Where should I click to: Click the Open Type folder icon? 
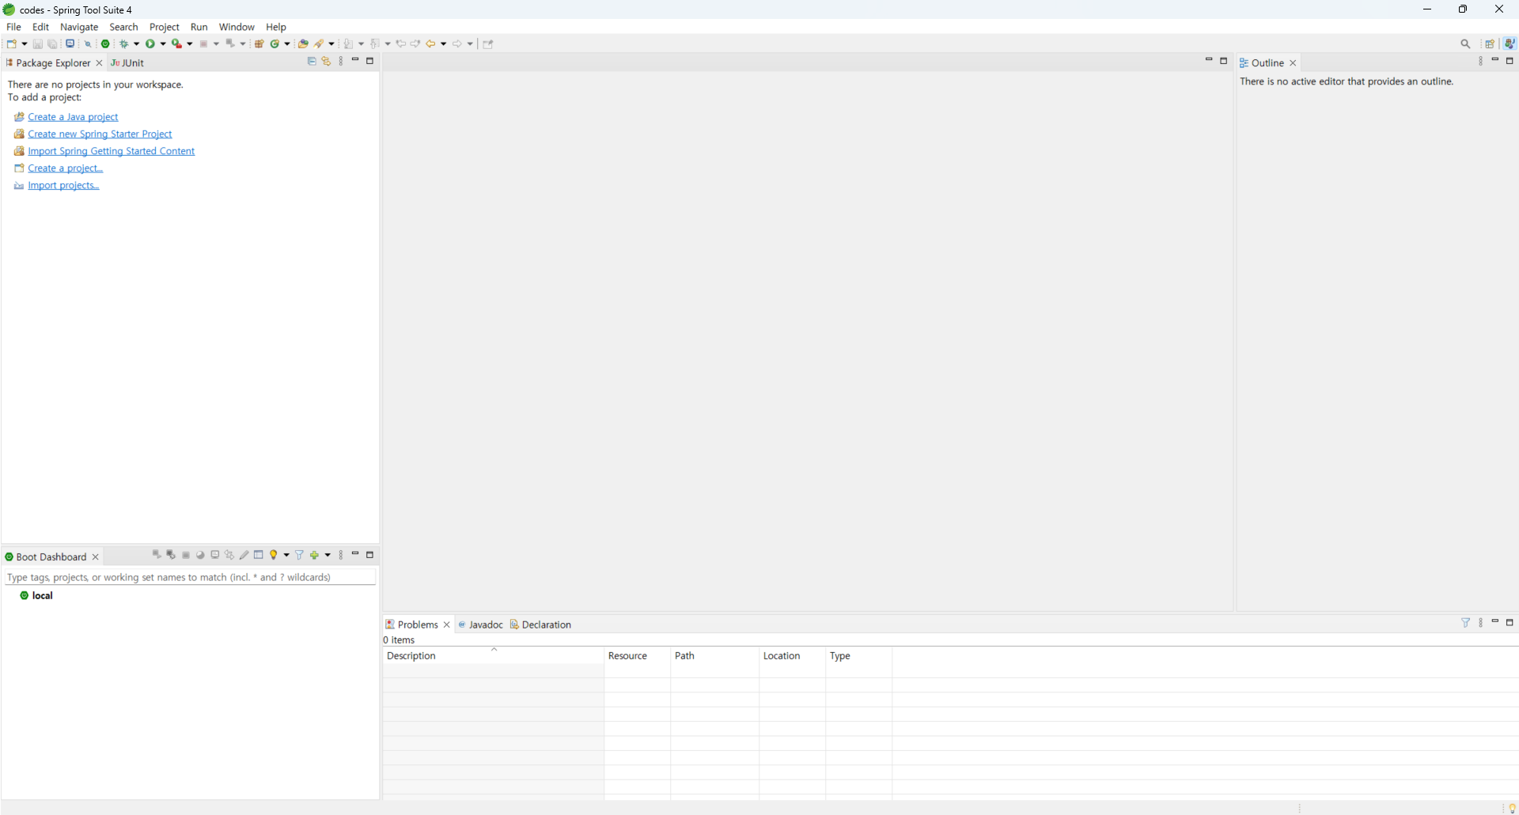tap(303, 44)
